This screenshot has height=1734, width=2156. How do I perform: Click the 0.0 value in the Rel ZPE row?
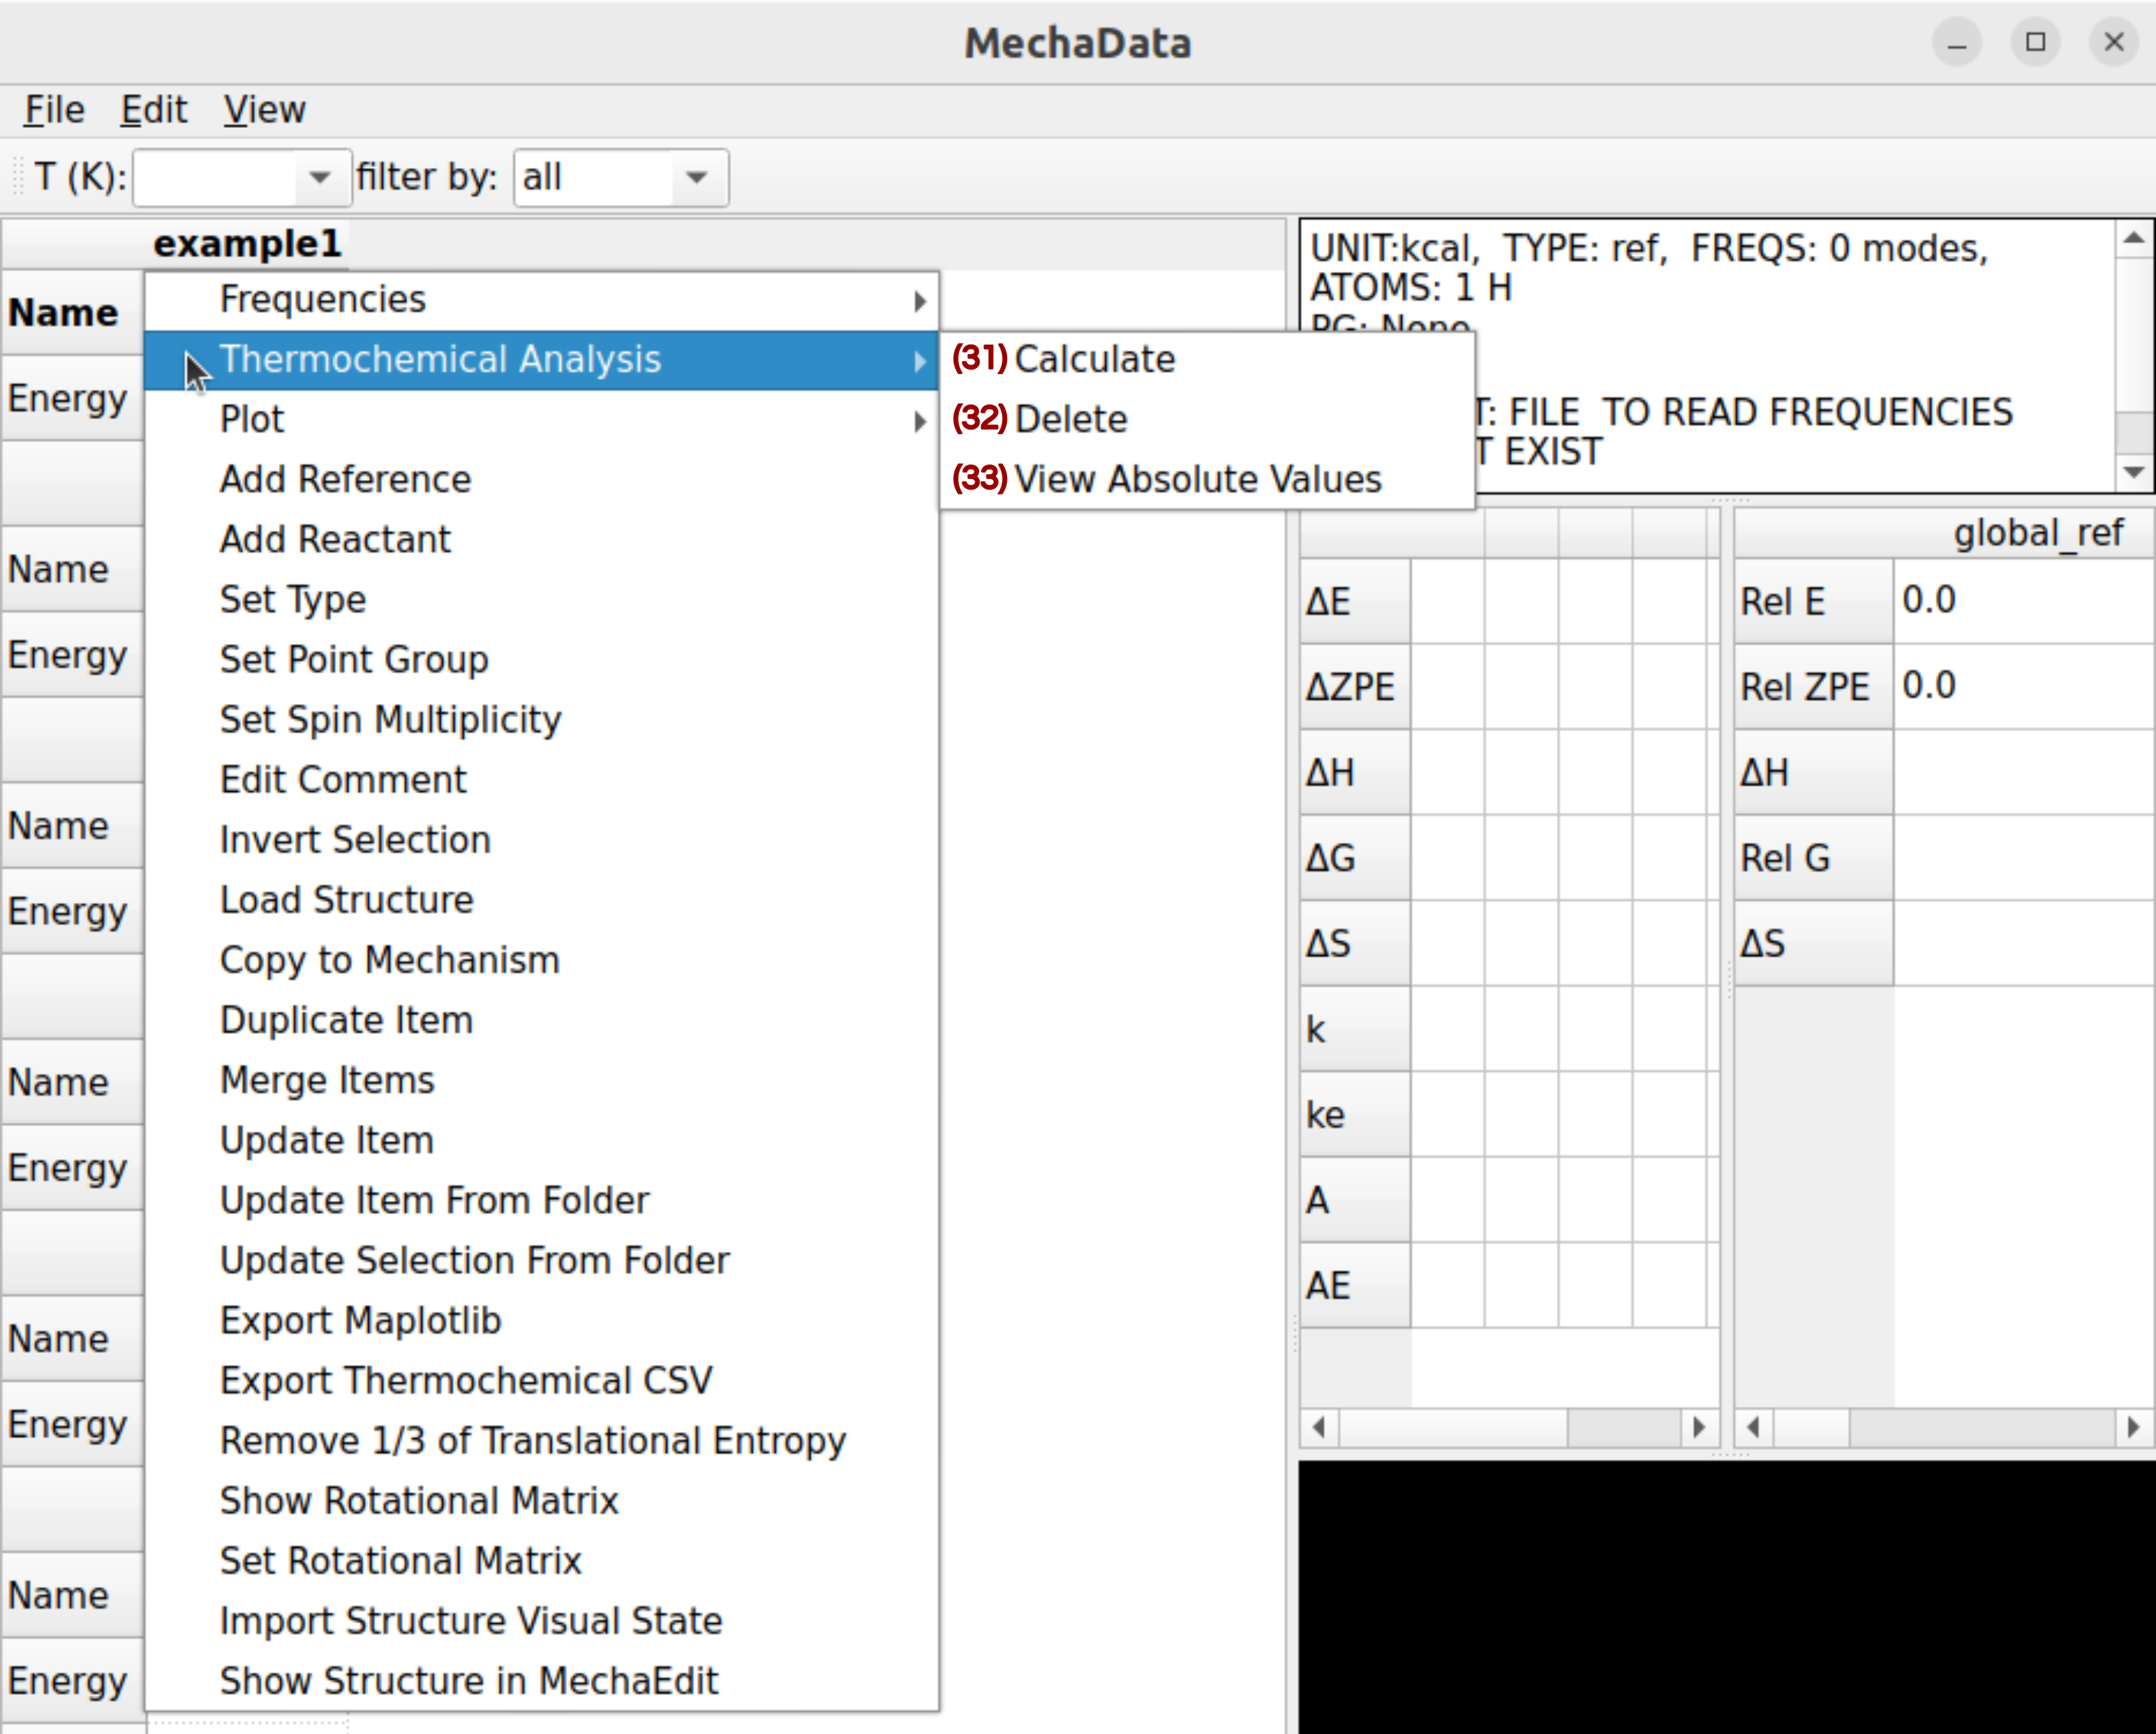[2024, 687]
